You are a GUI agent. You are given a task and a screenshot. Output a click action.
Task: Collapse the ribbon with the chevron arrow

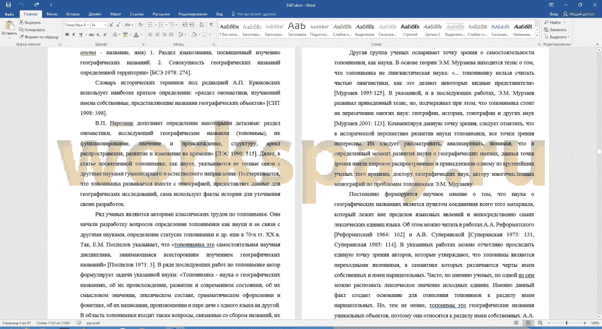coord(597,45)
